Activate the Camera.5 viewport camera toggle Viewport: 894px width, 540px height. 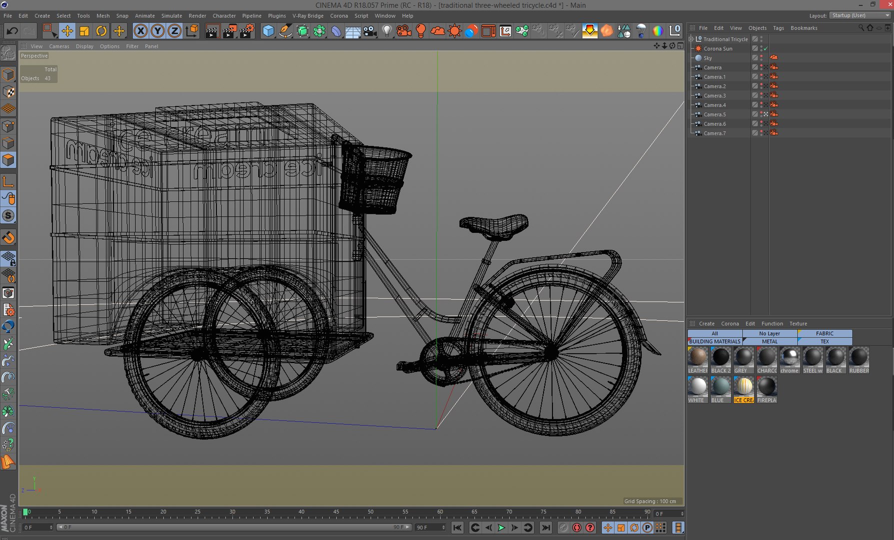(765, 114)
